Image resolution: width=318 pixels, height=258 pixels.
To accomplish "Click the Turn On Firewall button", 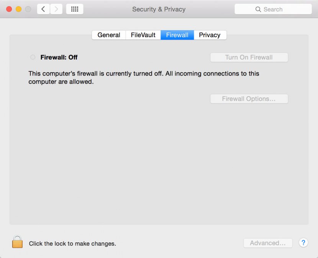I will click(x=249, y=57).
